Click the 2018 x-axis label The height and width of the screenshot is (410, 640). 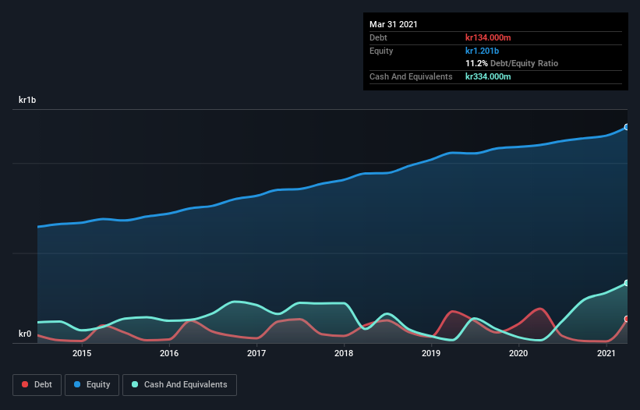[x=344, y=353]
